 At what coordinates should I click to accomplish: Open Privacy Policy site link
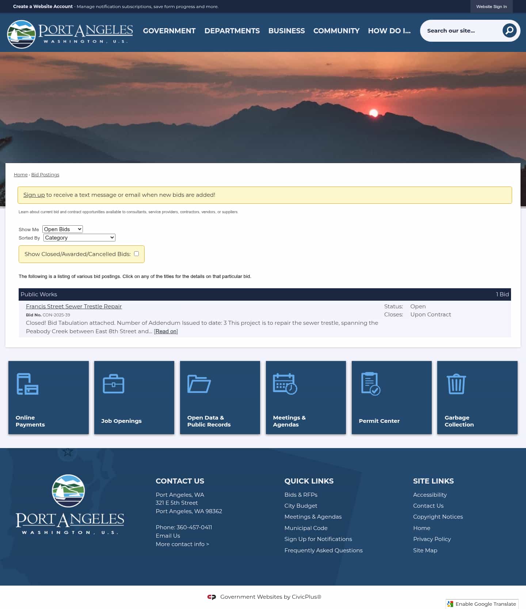[432, 539]
